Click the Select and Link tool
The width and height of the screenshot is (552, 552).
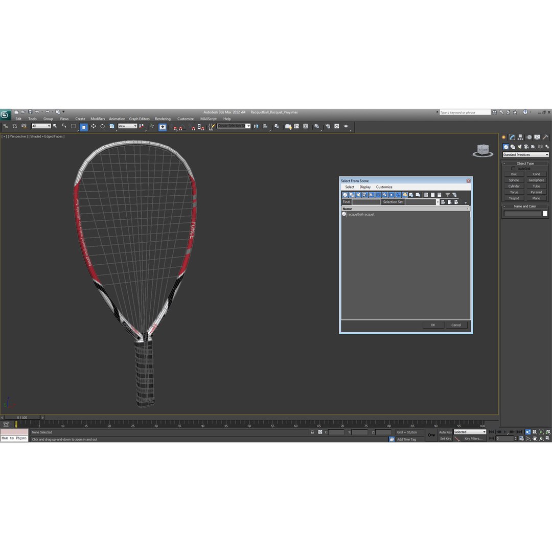(6, 126)
